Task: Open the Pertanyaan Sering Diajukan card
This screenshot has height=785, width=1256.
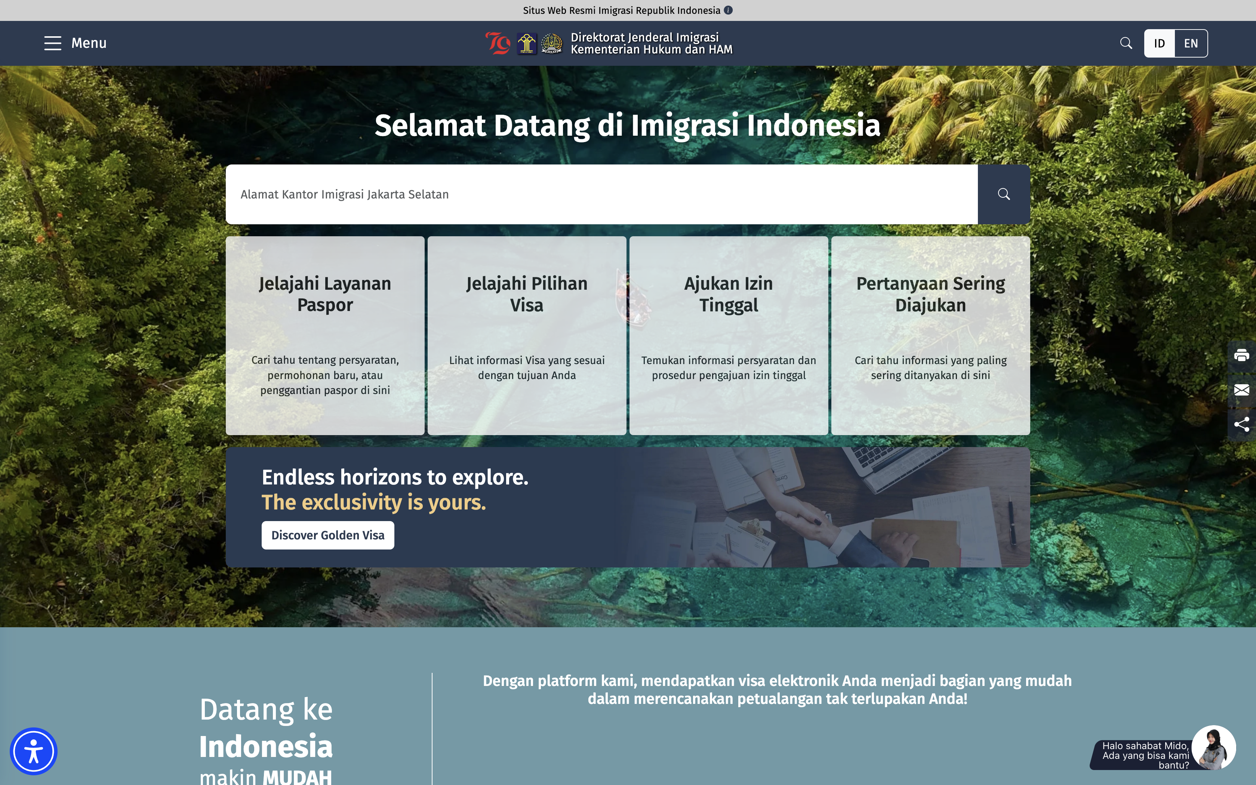Action: tap(930, 336)
